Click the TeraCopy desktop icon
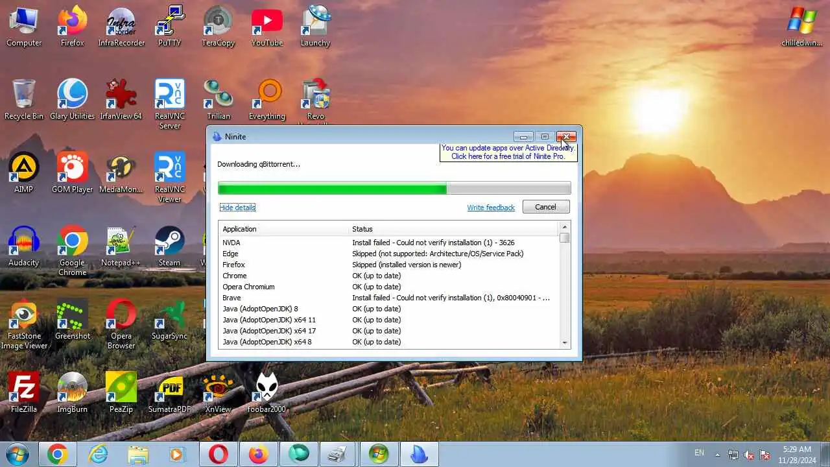Screen dimensions: 830x467 [x=219, y=26]
